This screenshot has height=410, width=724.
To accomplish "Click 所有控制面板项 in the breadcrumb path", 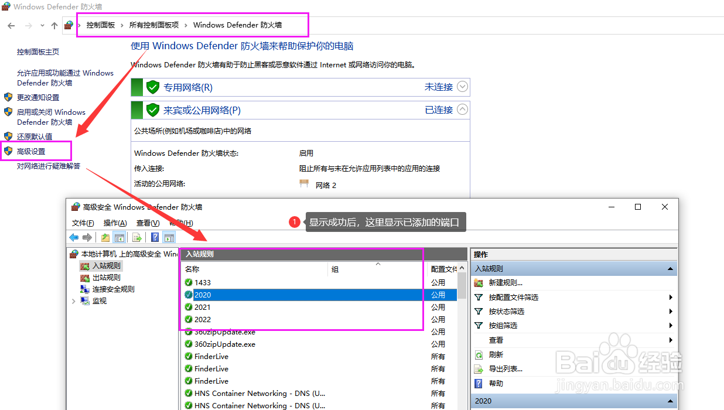I will point(154,25).
